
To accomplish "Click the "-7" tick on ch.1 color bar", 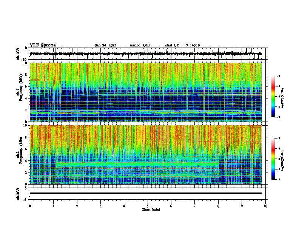I will tap(278, 117).
